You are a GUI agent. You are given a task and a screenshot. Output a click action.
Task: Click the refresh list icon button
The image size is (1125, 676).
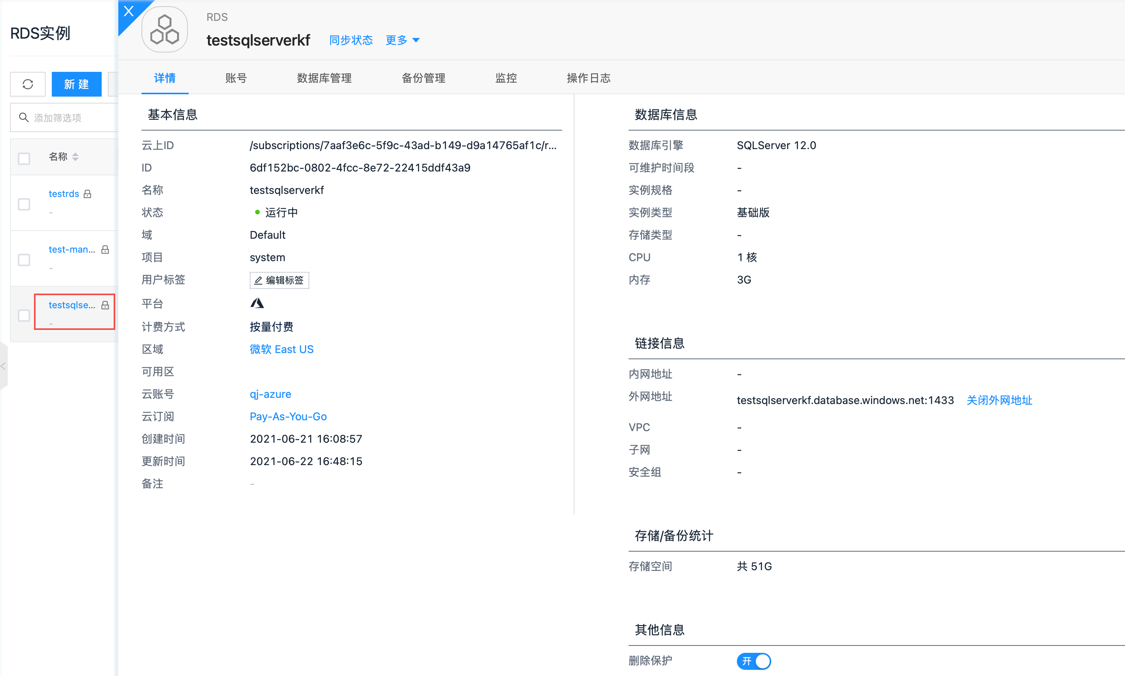[28, 84]
